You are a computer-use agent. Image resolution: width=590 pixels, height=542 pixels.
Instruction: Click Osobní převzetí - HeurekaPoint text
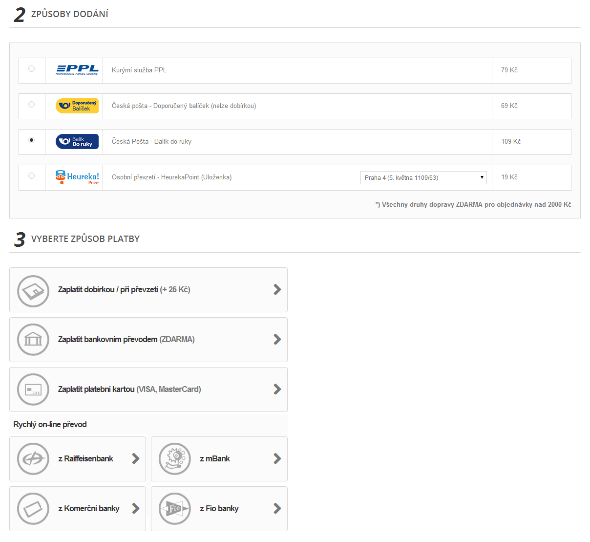pos(171,177)
